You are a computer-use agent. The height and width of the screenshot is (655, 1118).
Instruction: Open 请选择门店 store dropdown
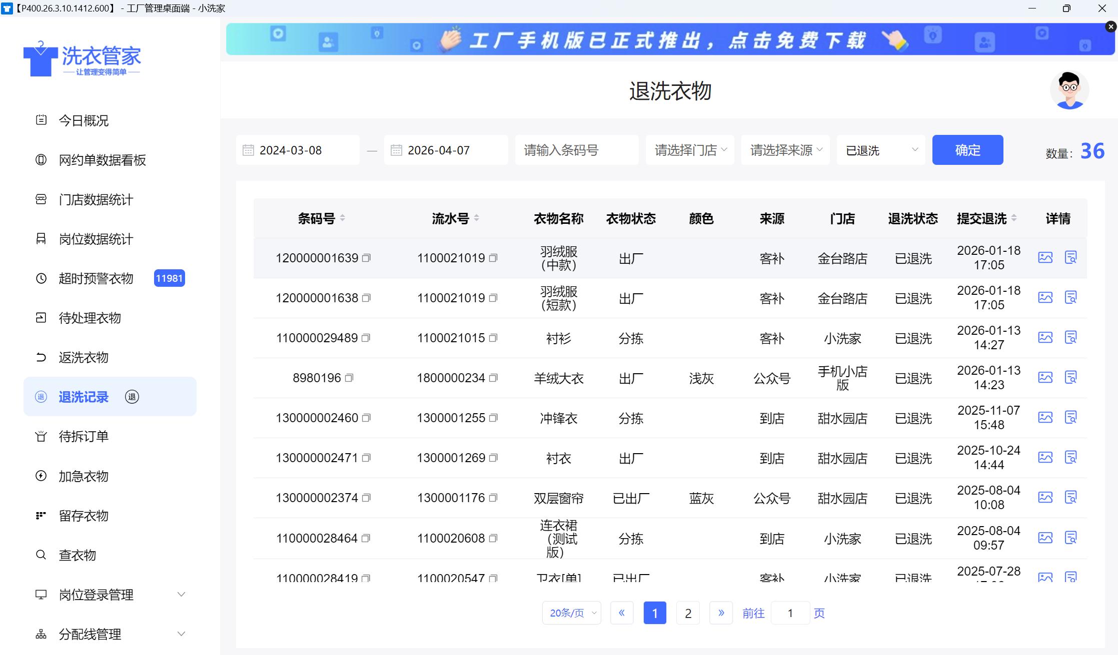coord(690,150)
